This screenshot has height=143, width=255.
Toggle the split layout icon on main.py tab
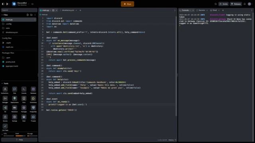coord(53,10)
